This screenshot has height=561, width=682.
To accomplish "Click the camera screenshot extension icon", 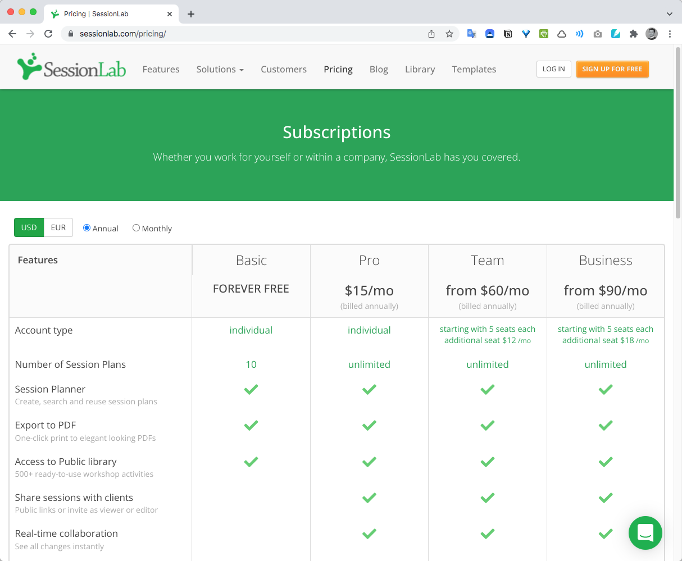I will 598,34.
